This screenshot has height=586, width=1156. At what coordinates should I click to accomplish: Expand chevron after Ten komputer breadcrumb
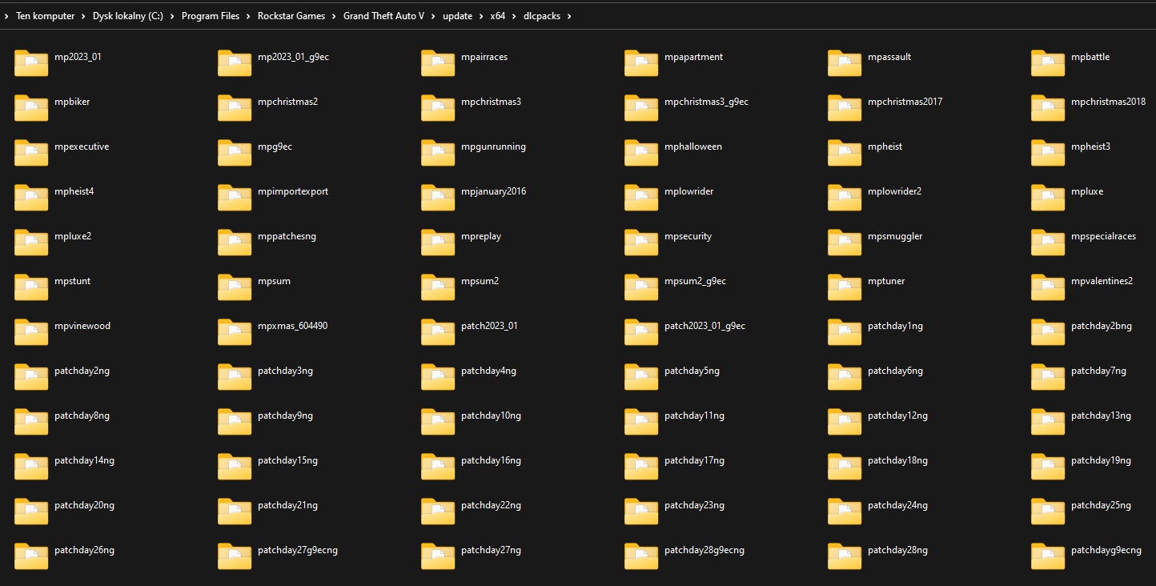84,16
